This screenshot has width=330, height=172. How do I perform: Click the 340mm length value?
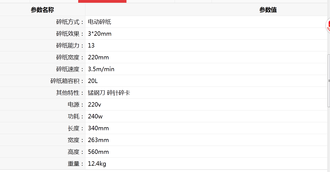98,128
